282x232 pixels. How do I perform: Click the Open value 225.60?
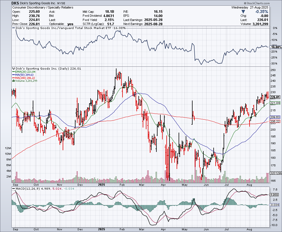34,12
